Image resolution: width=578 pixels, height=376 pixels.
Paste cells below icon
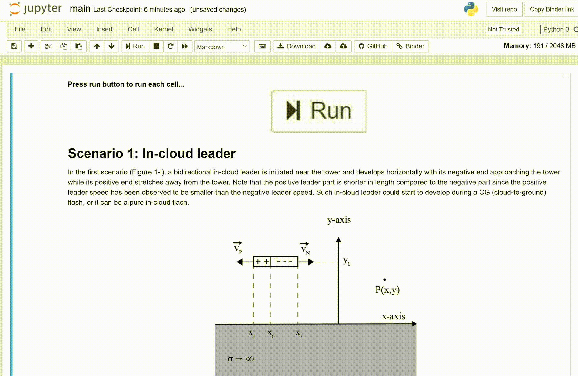[79, 46]
